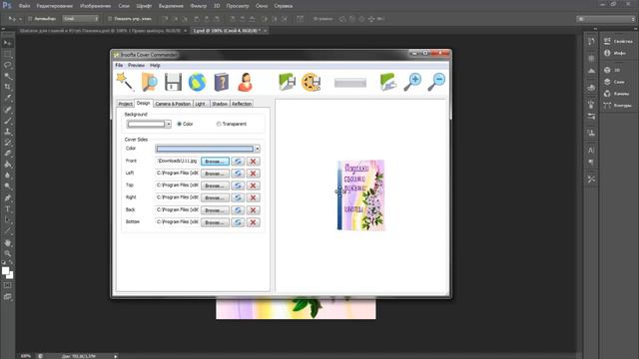Reset the Front side image

238,162
